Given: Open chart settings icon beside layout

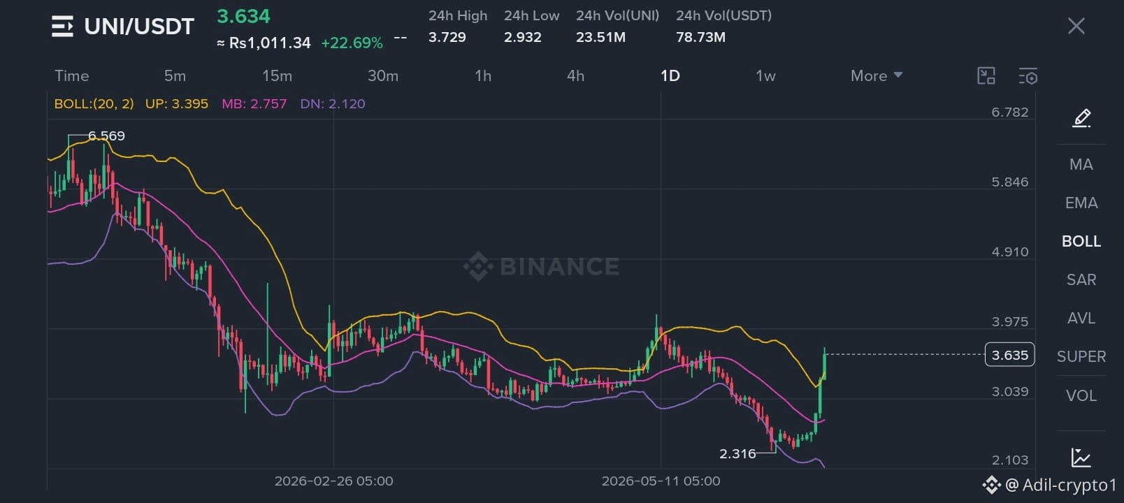Looking at the screenshot, I should pos(1028,76).
